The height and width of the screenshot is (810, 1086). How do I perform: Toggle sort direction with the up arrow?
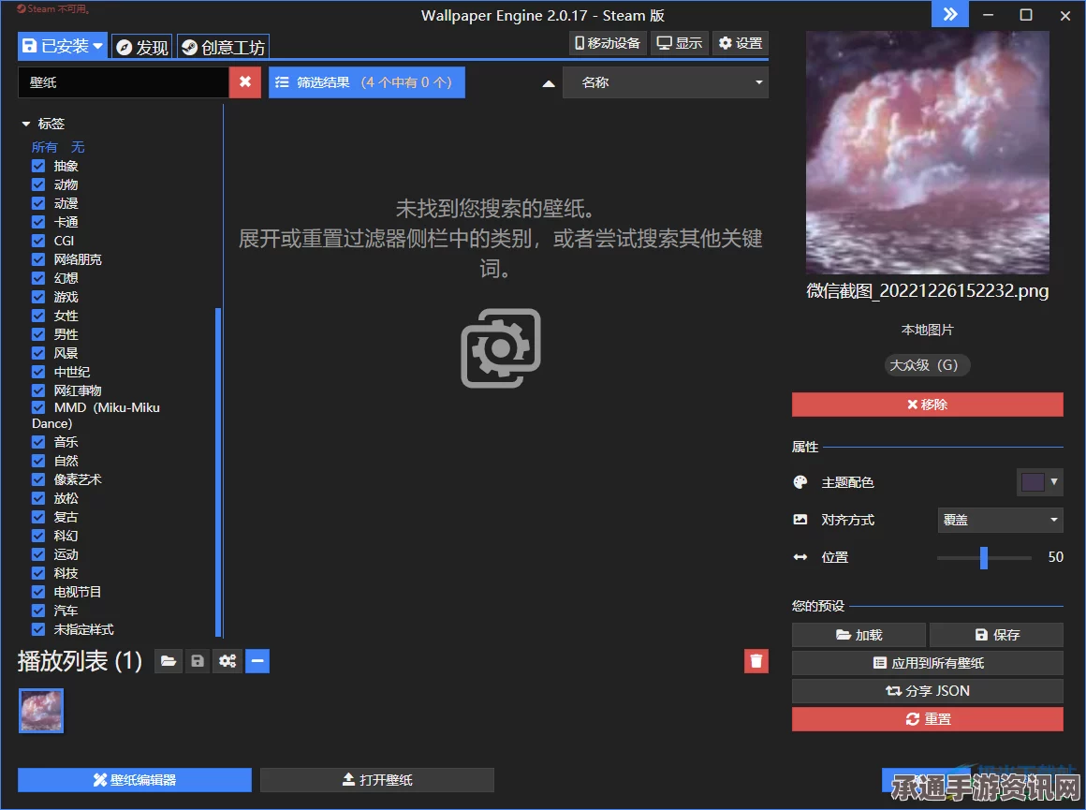click(x=549, y=83)
